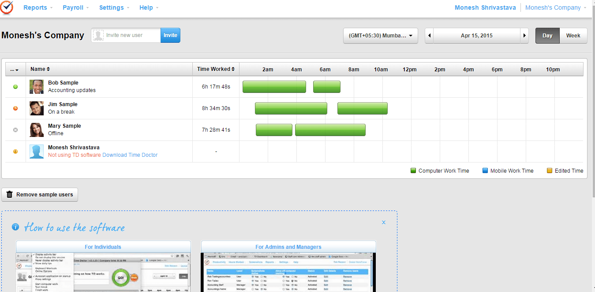
Task: Open For Individuals tutorial video thumbnail
Action: tap(103, 272)
